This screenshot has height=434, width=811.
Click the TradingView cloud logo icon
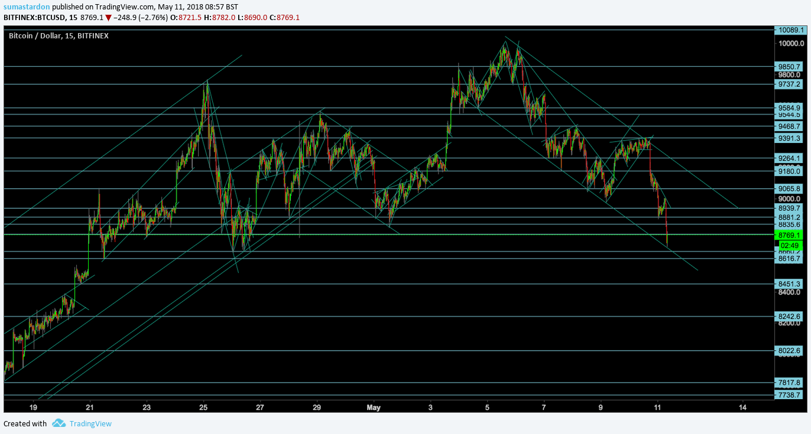click(59, 423)
